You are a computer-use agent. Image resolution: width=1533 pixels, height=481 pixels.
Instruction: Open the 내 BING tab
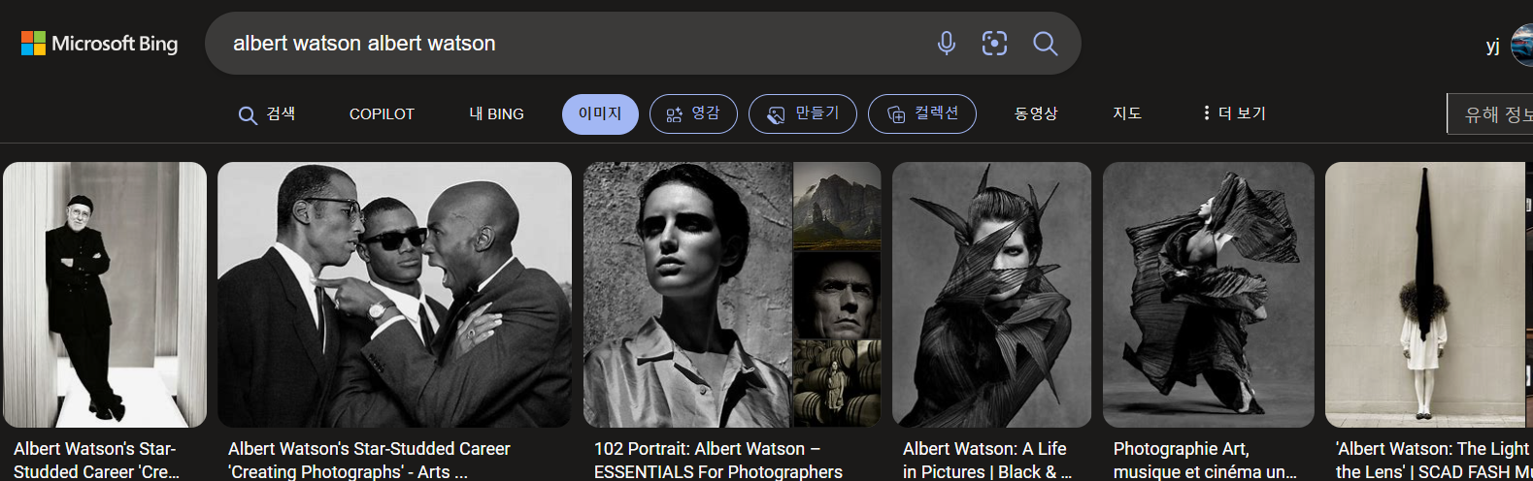[x=496, y=114]
